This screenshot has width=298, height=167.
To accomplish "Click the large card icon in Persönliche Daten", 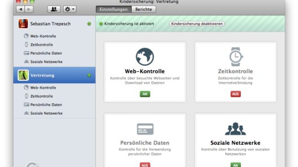I will pyautogui.click(x=145, y=129).
